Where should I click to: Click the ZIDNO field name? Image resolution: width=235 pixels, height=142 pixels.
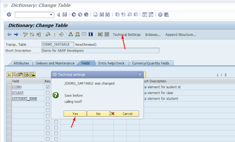tap(17, 87)
